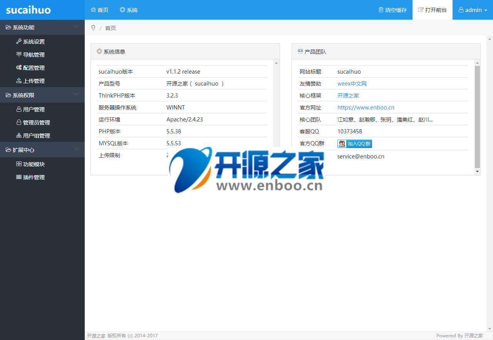The image size is (493, 340).
Task: Click the v1.1.2 release version value
Action: point(183,72)
